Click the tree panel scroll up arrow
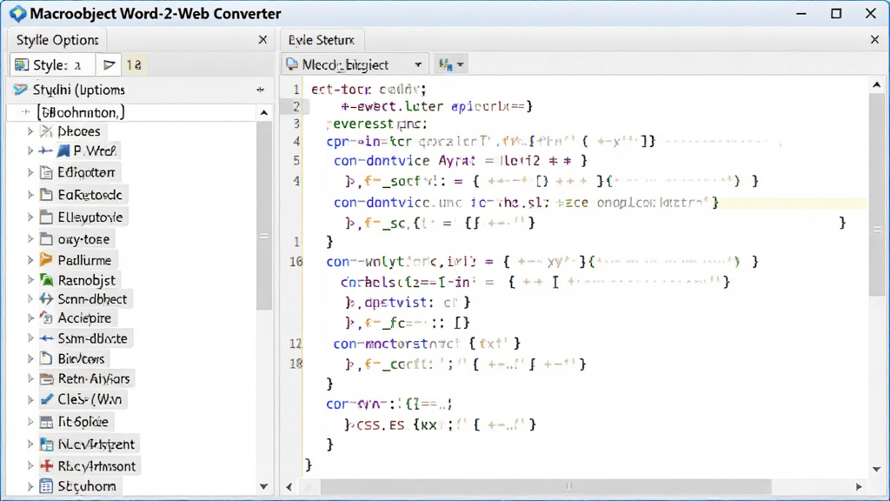Image resolution: width=890 pixels, height=501 pixels. click(264, 112)
